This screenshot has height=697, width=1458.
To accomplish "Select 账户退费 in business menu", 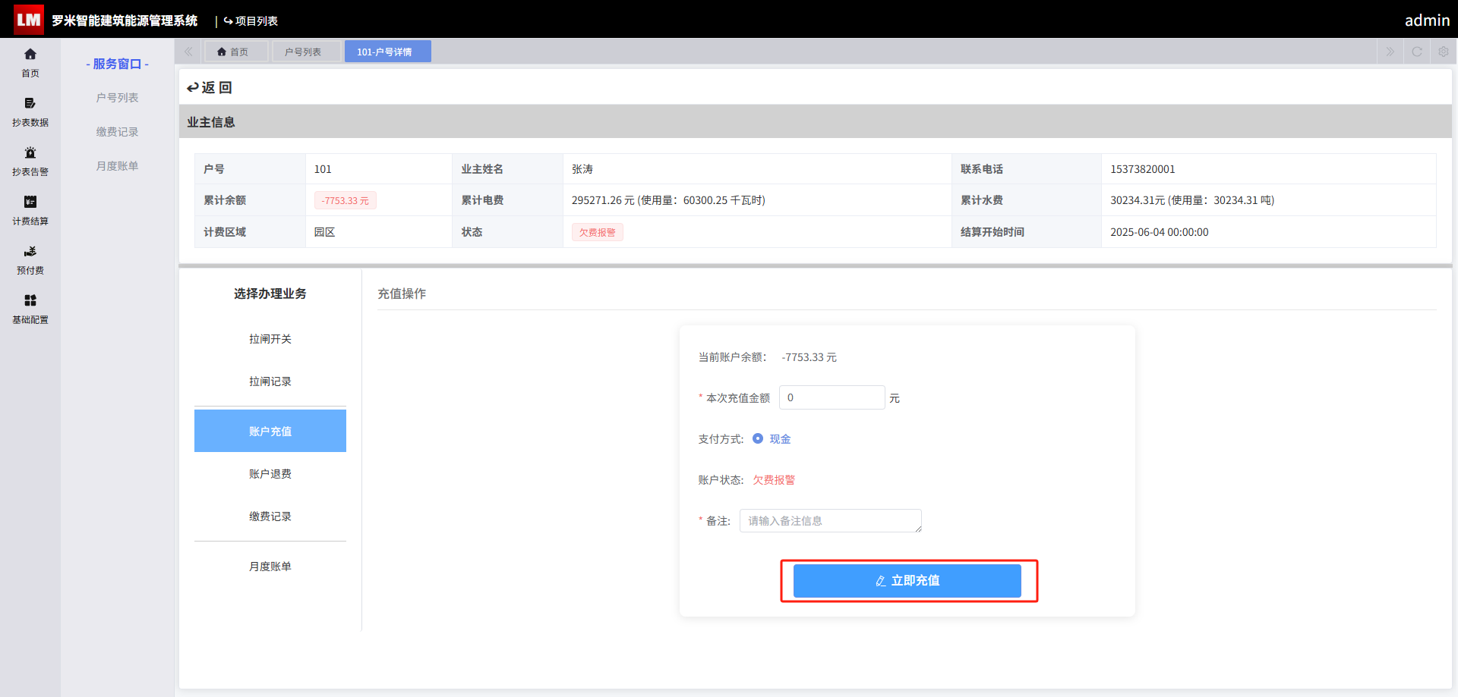I will [x=270, y=474].
